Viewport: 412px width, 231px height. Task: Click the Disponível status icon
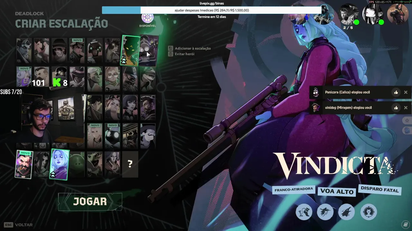coord(147,18)
